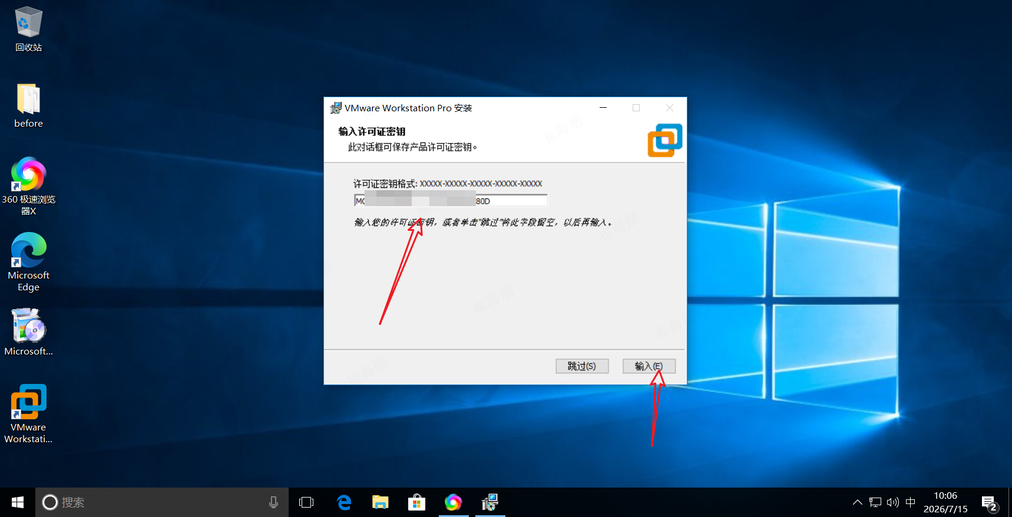1012x517 pixels.
Task: Click the license key input field
Action: (451, 201)
